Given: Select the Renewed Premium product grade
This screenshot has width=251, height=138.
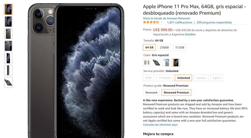Looking at the screenshot, I should pyautogui.click(x=176, y=93).
